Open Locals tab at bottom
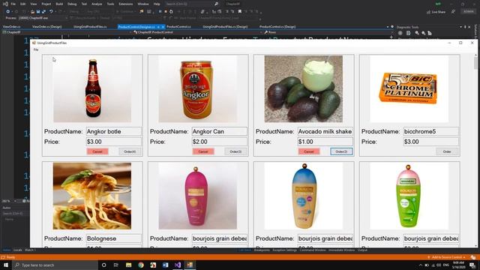The width and height of the screenshot is (480, 270). click(18, 250)
